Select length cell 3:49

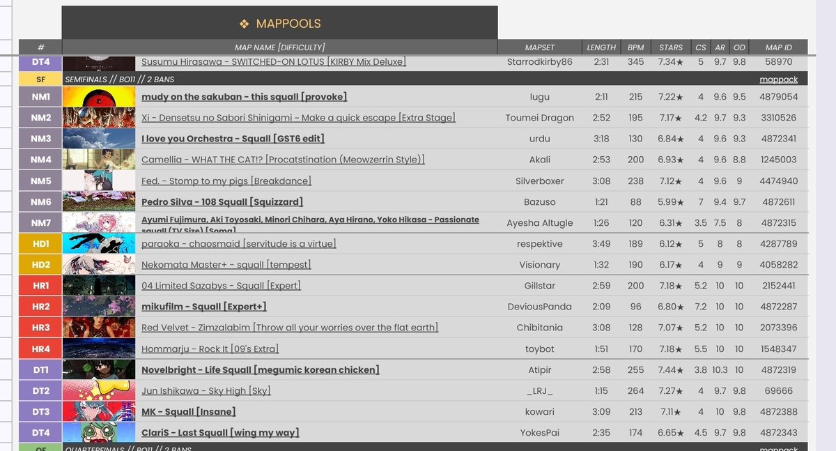[601, 244]
